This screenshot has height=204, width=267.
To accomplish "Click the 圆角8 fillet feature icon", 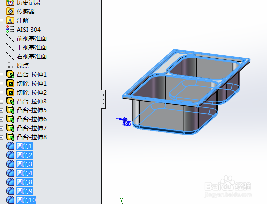I will (10, 182).
